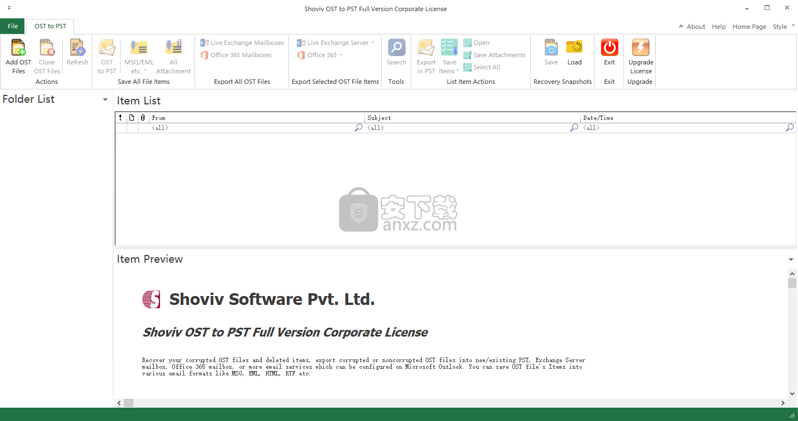
Task: Load a recovery snapshot
Action: (575, 53)
